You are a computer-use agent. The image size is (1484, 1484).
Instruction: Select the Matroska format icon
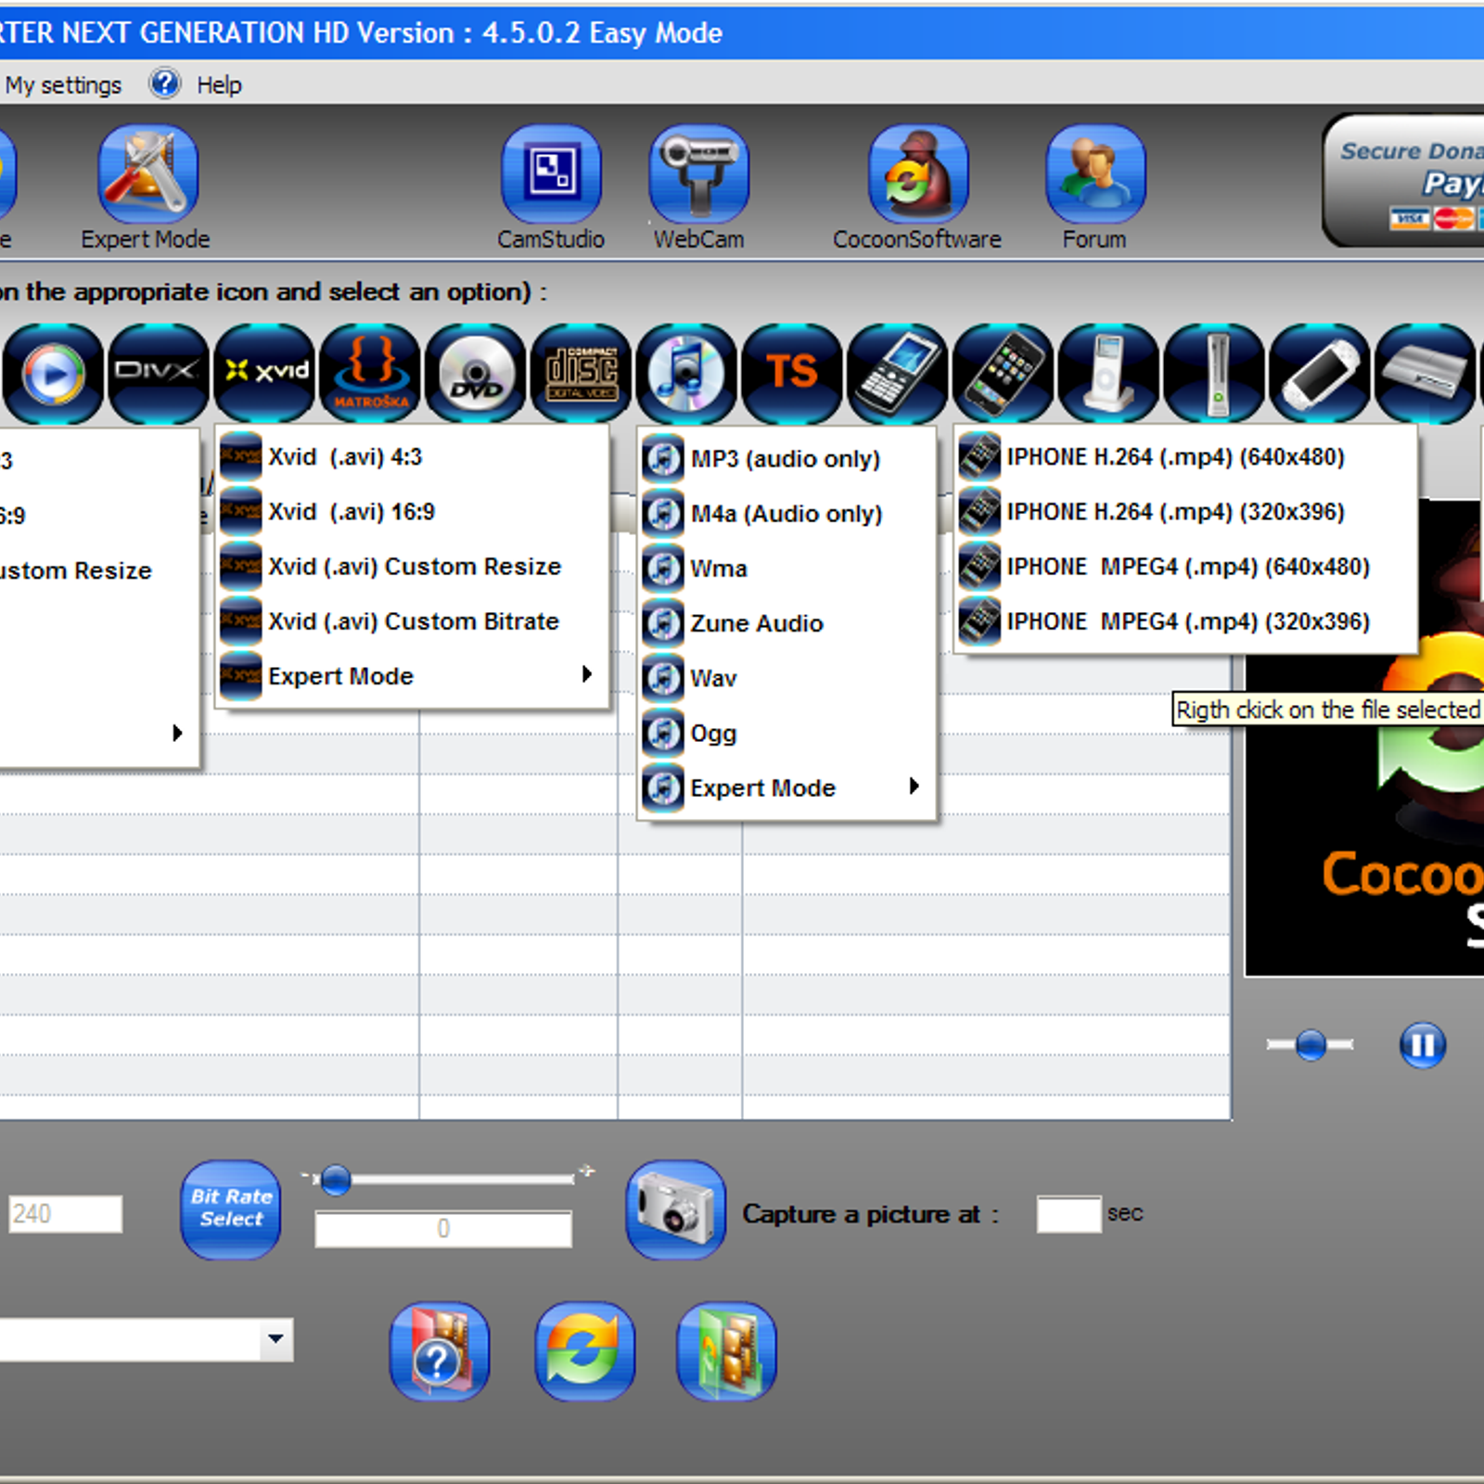tap(370, 373)
